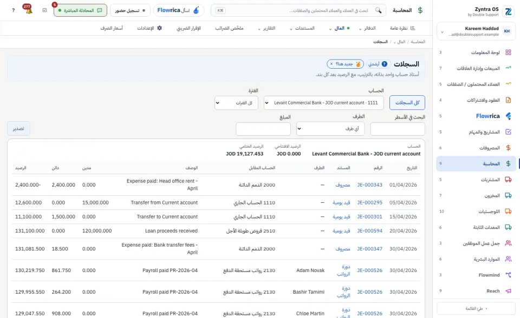Click the search magnifier icon
The height and width of the screenshot is (318, 520).
pos(378,10)
